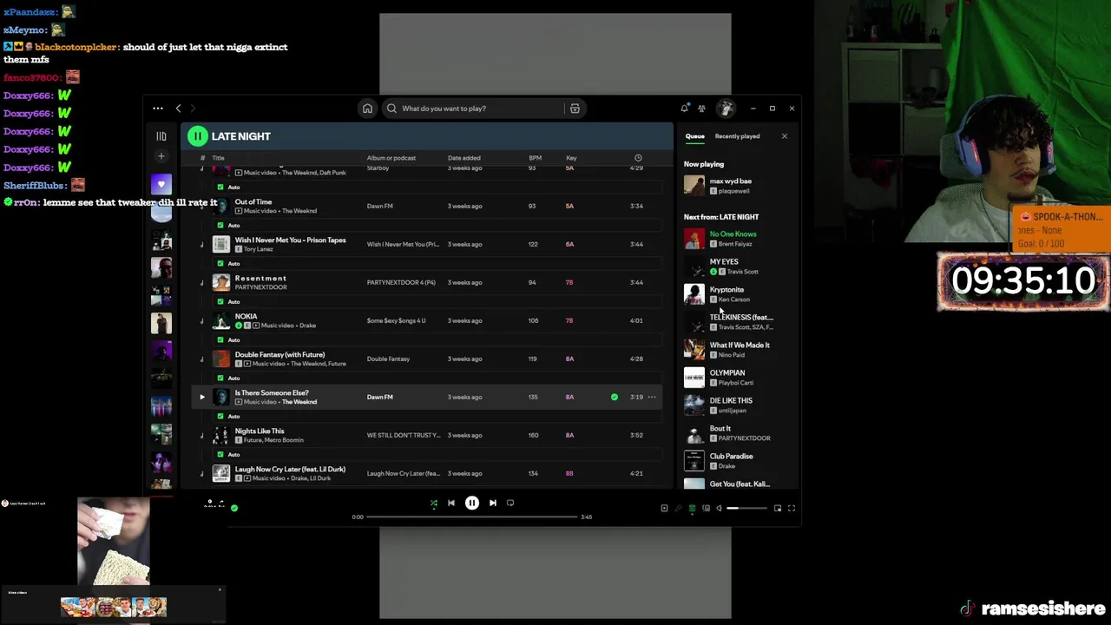Open Dawn FM album from Out of Time row
The image size is (1111, 625).
pyautogui.click(x=379, y=206)
